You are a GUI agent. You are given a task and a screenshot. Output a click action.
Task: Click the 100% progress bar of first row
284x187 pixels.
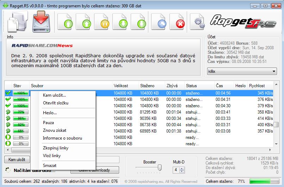click(x=21, y=93)
